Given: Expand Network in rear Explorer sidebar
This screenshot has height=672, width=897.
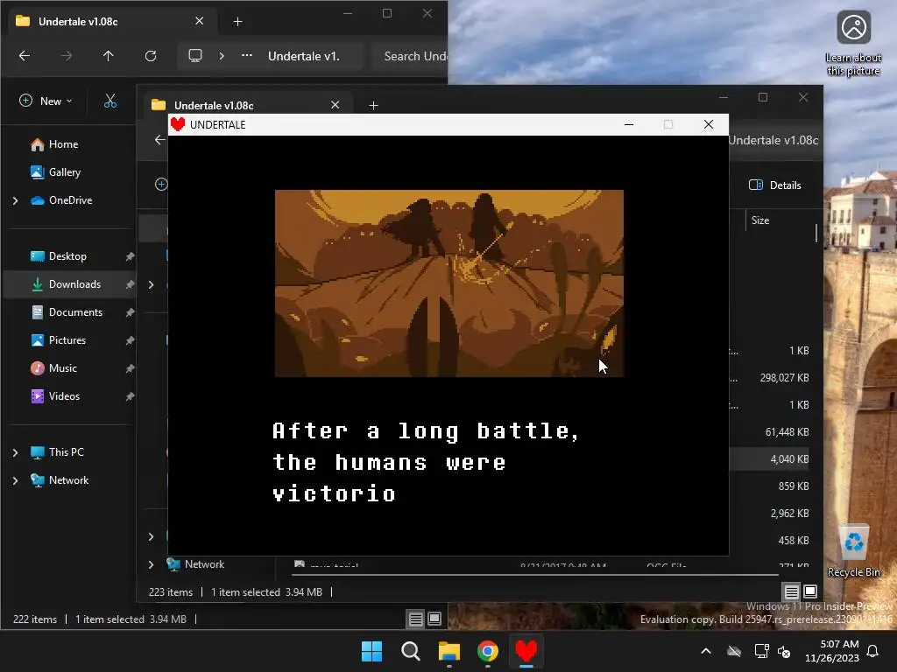Looking at the screenshot, I should (x=16, y=480).
